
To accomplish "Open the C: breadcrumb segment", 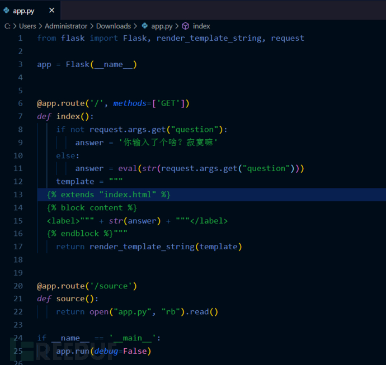I will pos(7,26).
